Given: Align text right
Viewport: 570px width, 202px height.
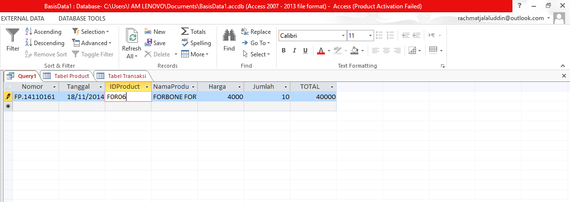Looking at the screenshot, I should [397, 50].
